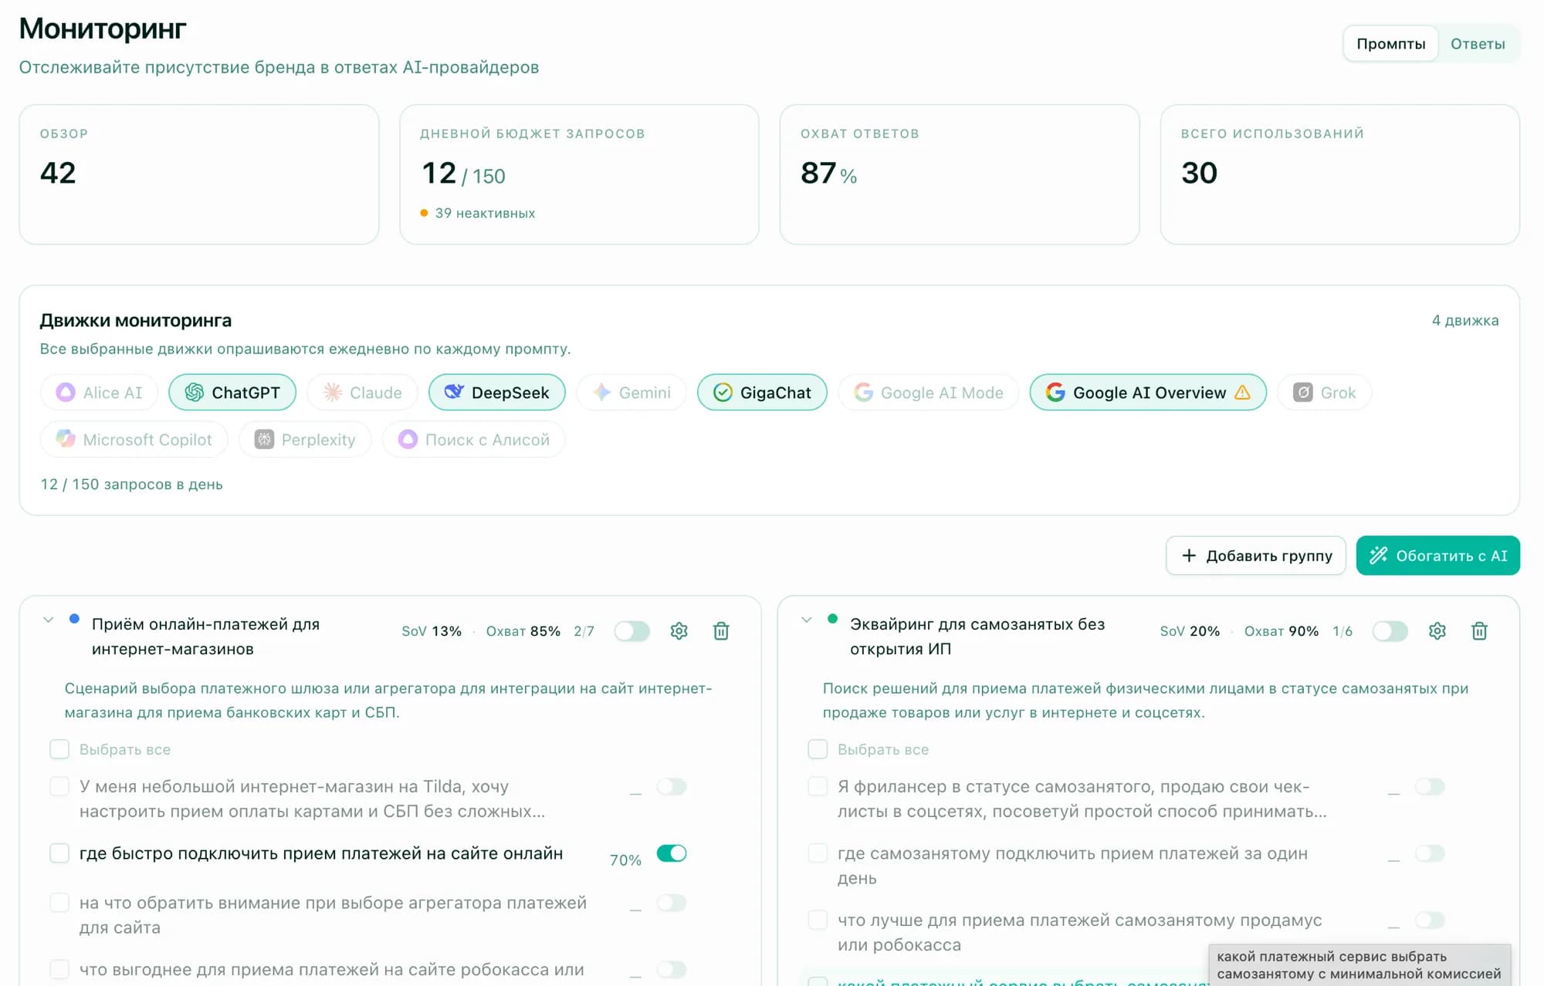Image resolution: width=1544 pixels, height=986 pixels.
Task: Delete the Приём онлайн-платежей group
Action: (x=721, y=631)
